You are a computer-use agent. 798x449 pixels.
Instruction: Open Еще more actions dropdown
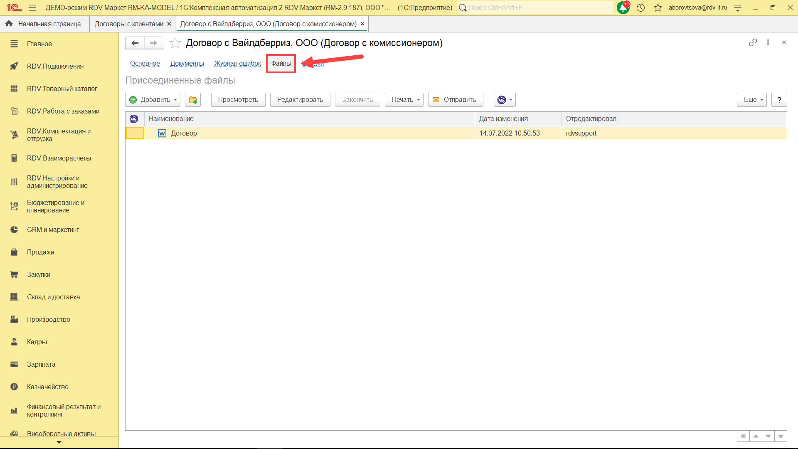[751, 100]
